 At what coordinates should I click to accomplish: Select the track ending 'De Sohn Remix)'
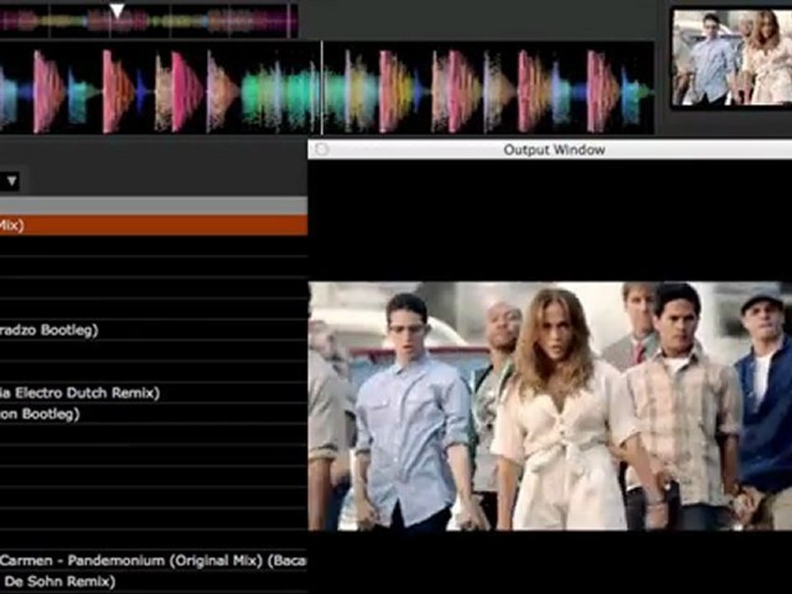click(153, 582)
